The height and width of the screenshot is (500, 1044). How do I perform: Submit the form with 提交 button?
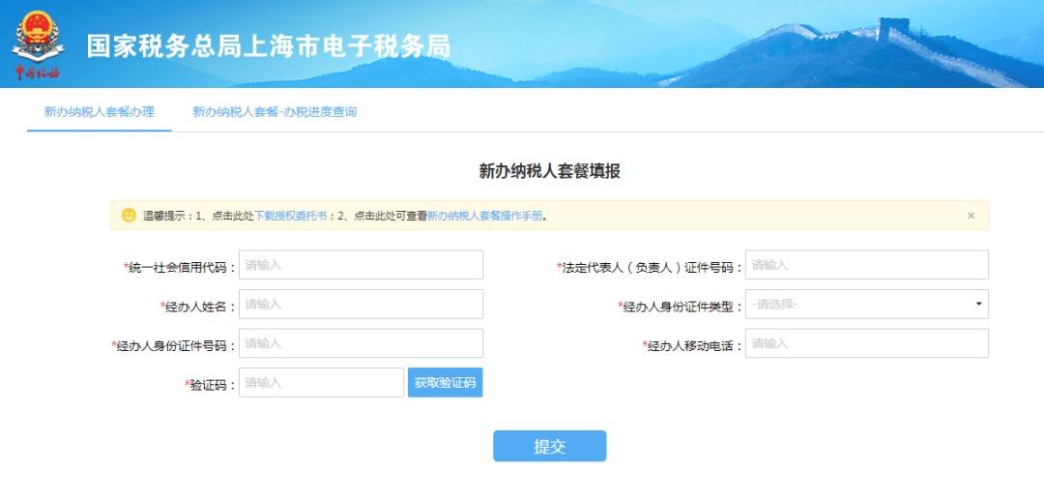pyautogui.click(x=549, y=446)
